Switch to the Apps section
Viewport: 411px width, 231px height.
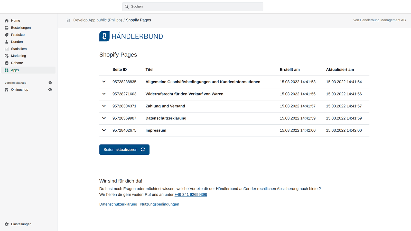click(x=6, y=70)
